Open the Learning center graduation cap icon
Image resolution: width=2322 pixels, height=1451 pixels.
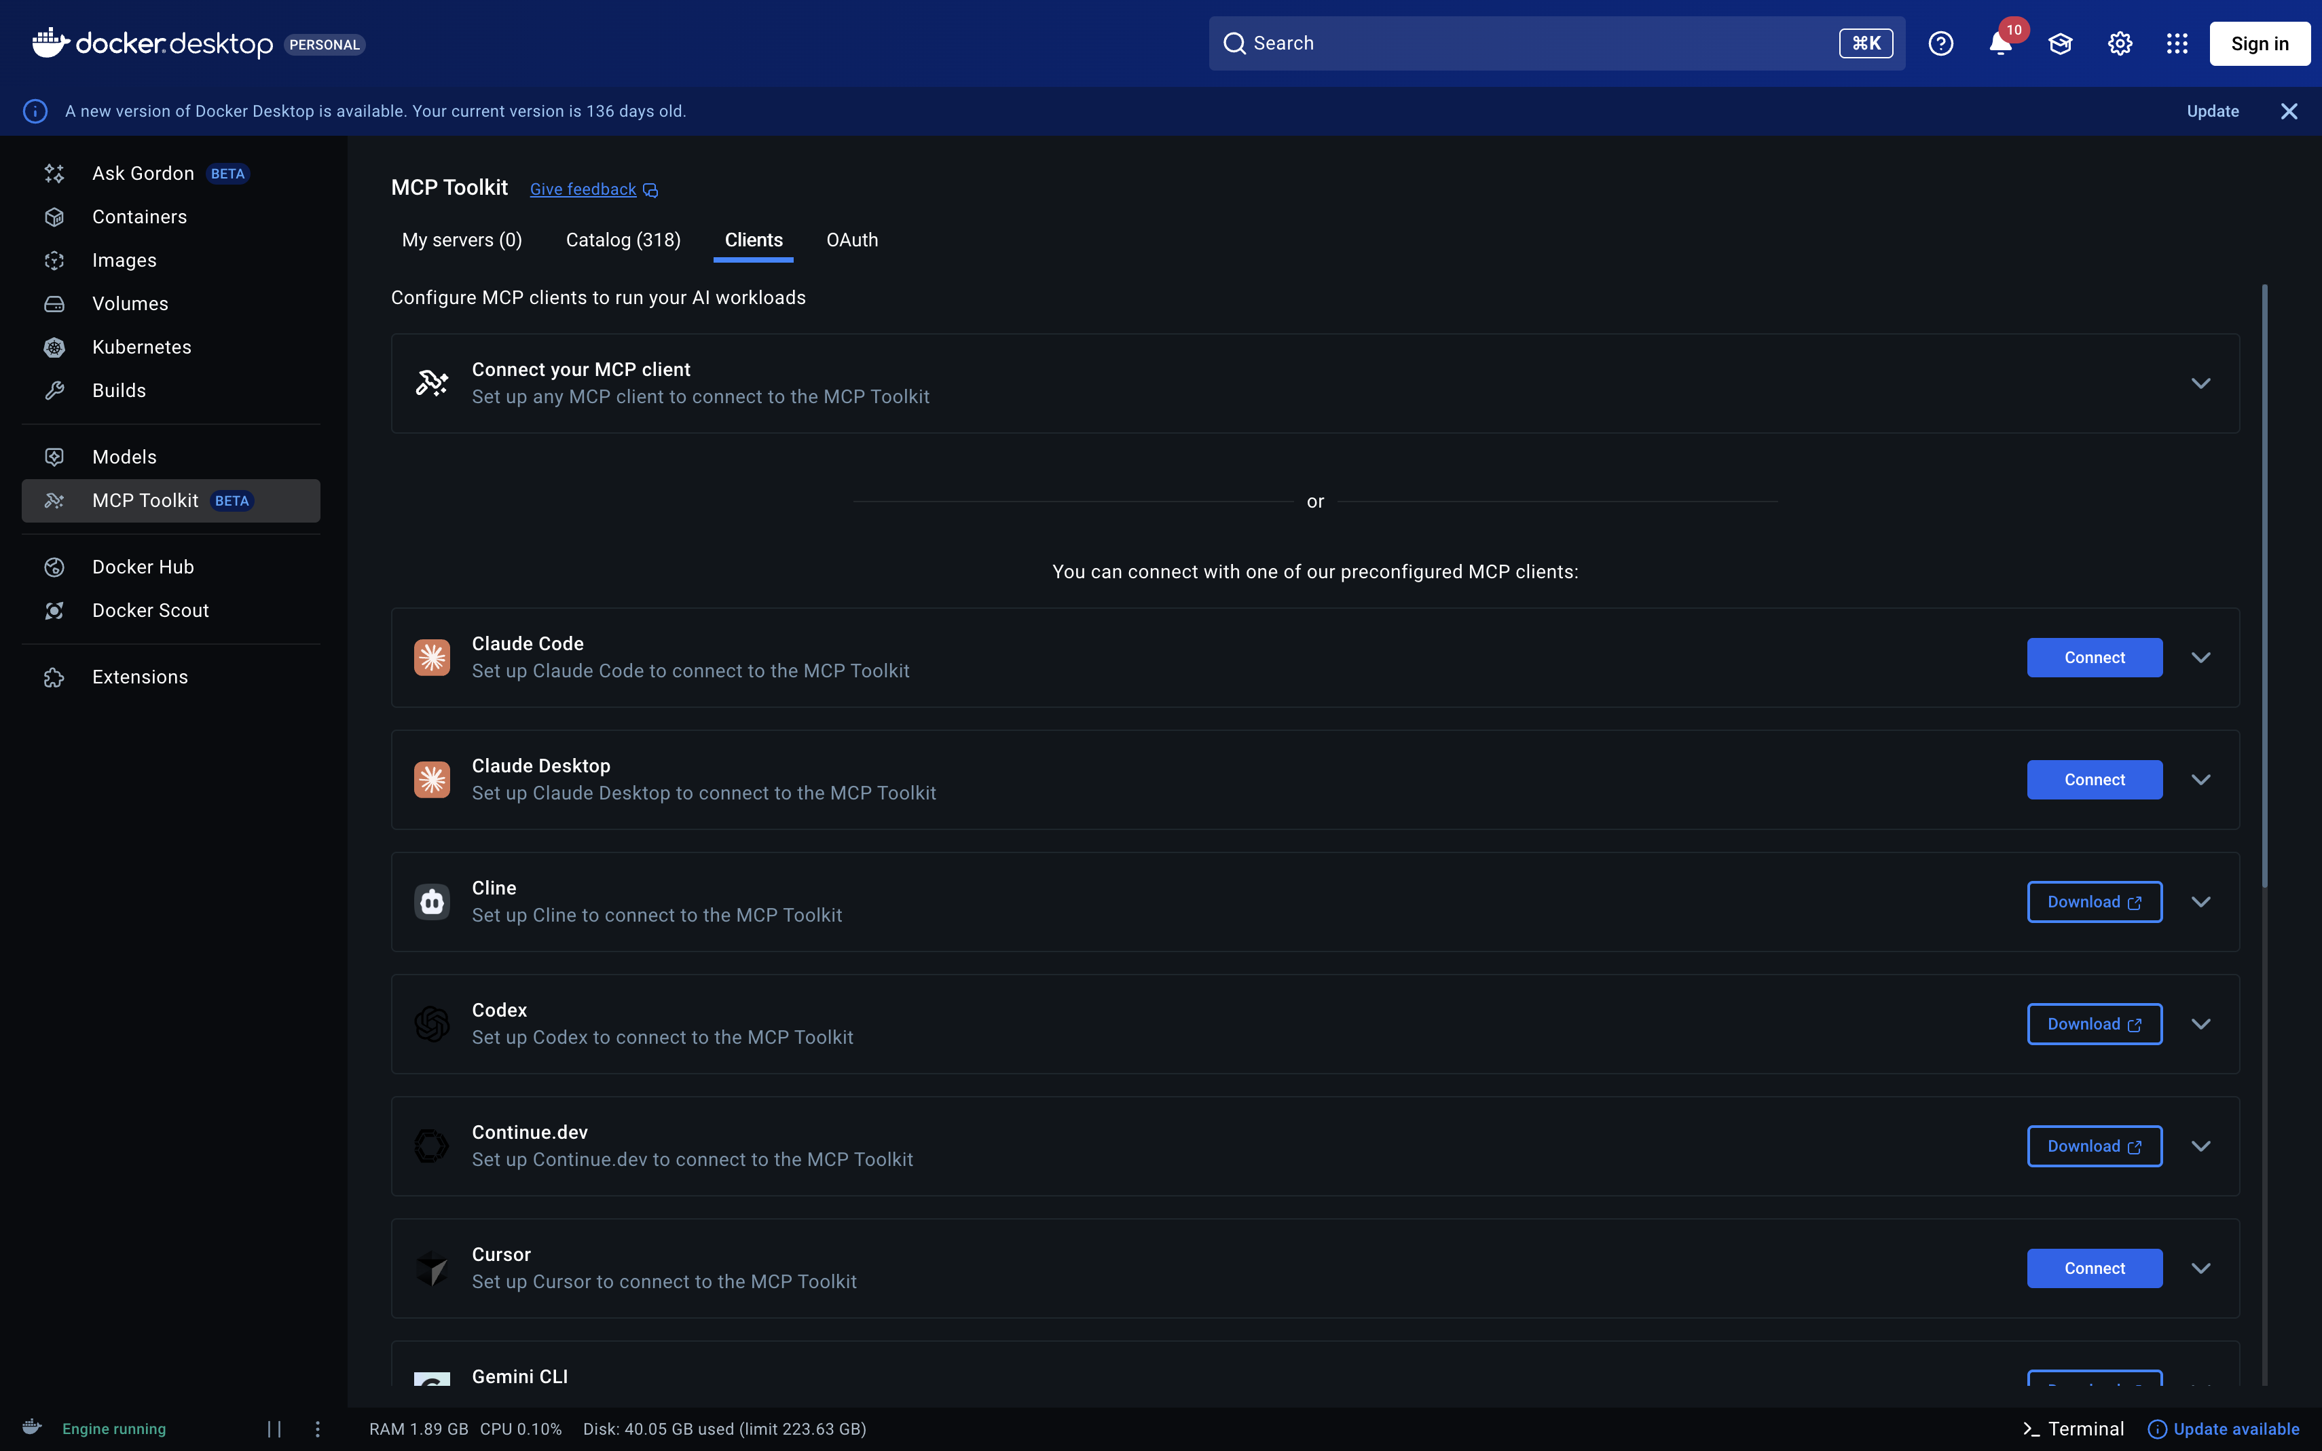tap(2060, 43)
